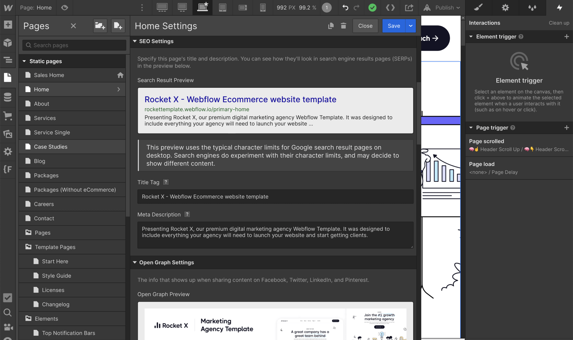Click the Webflow logo menu
573x340 pixels.
click(x=8, y=8)
